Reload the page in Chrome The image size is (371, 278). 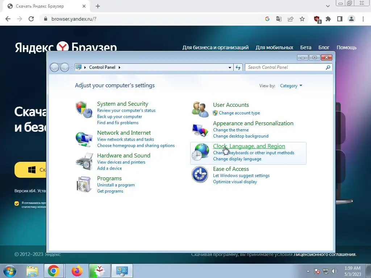click(31, 19)
